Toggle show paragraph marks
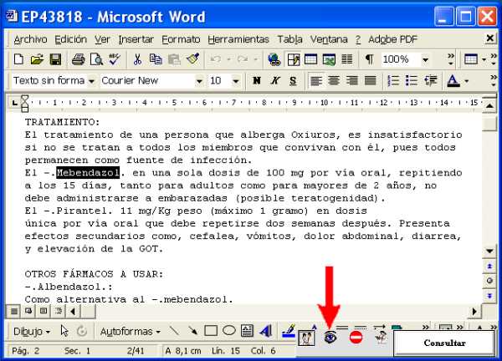 pyautogui.click(x=370, y=59)
